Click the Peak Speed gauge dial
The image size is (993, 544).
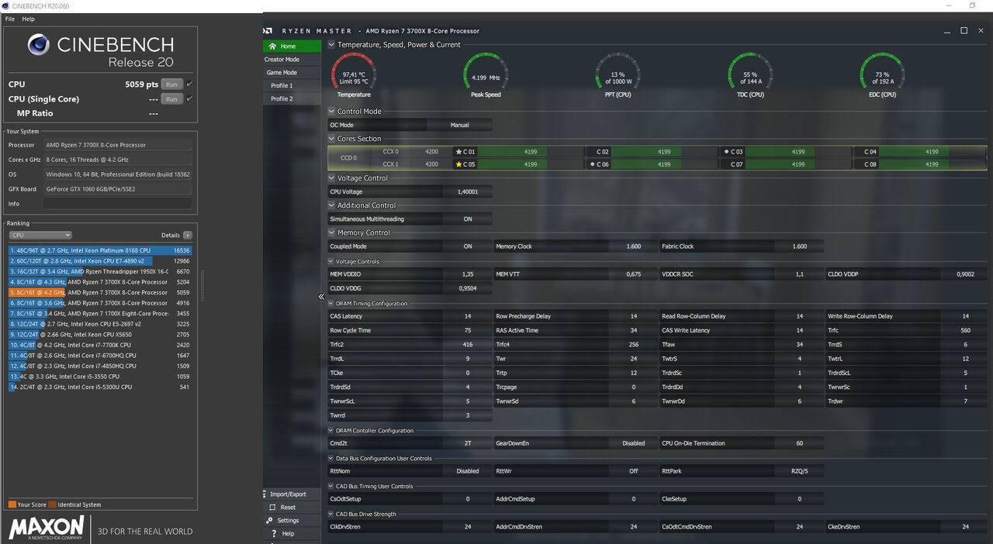pos(486,74)
